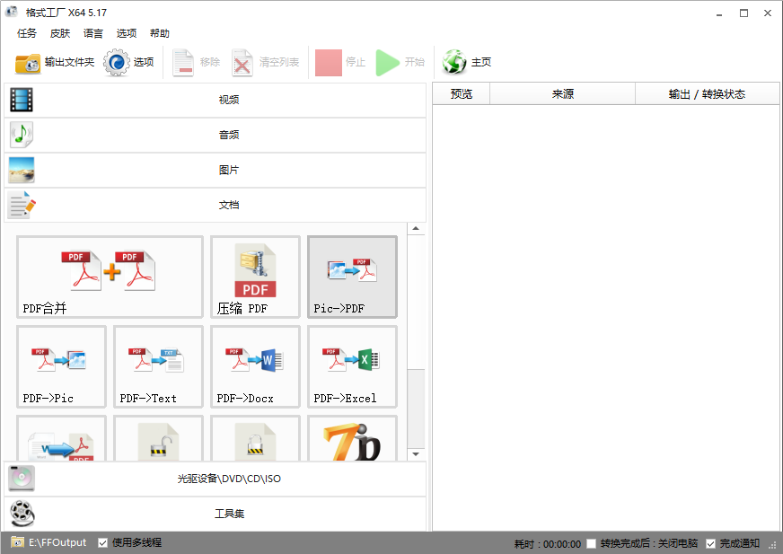This screenshot has width=783, height=554.
Task: Open the 语言 language menu
Action: (93, 33)
